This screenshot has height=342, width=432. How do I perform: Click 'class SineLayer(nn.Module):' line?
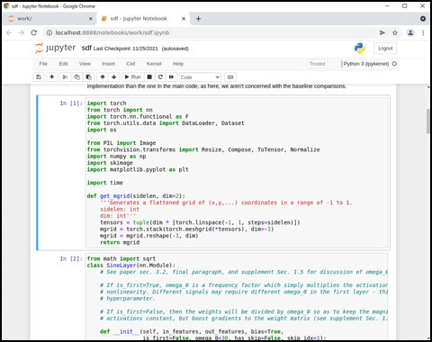click(131, 265)
